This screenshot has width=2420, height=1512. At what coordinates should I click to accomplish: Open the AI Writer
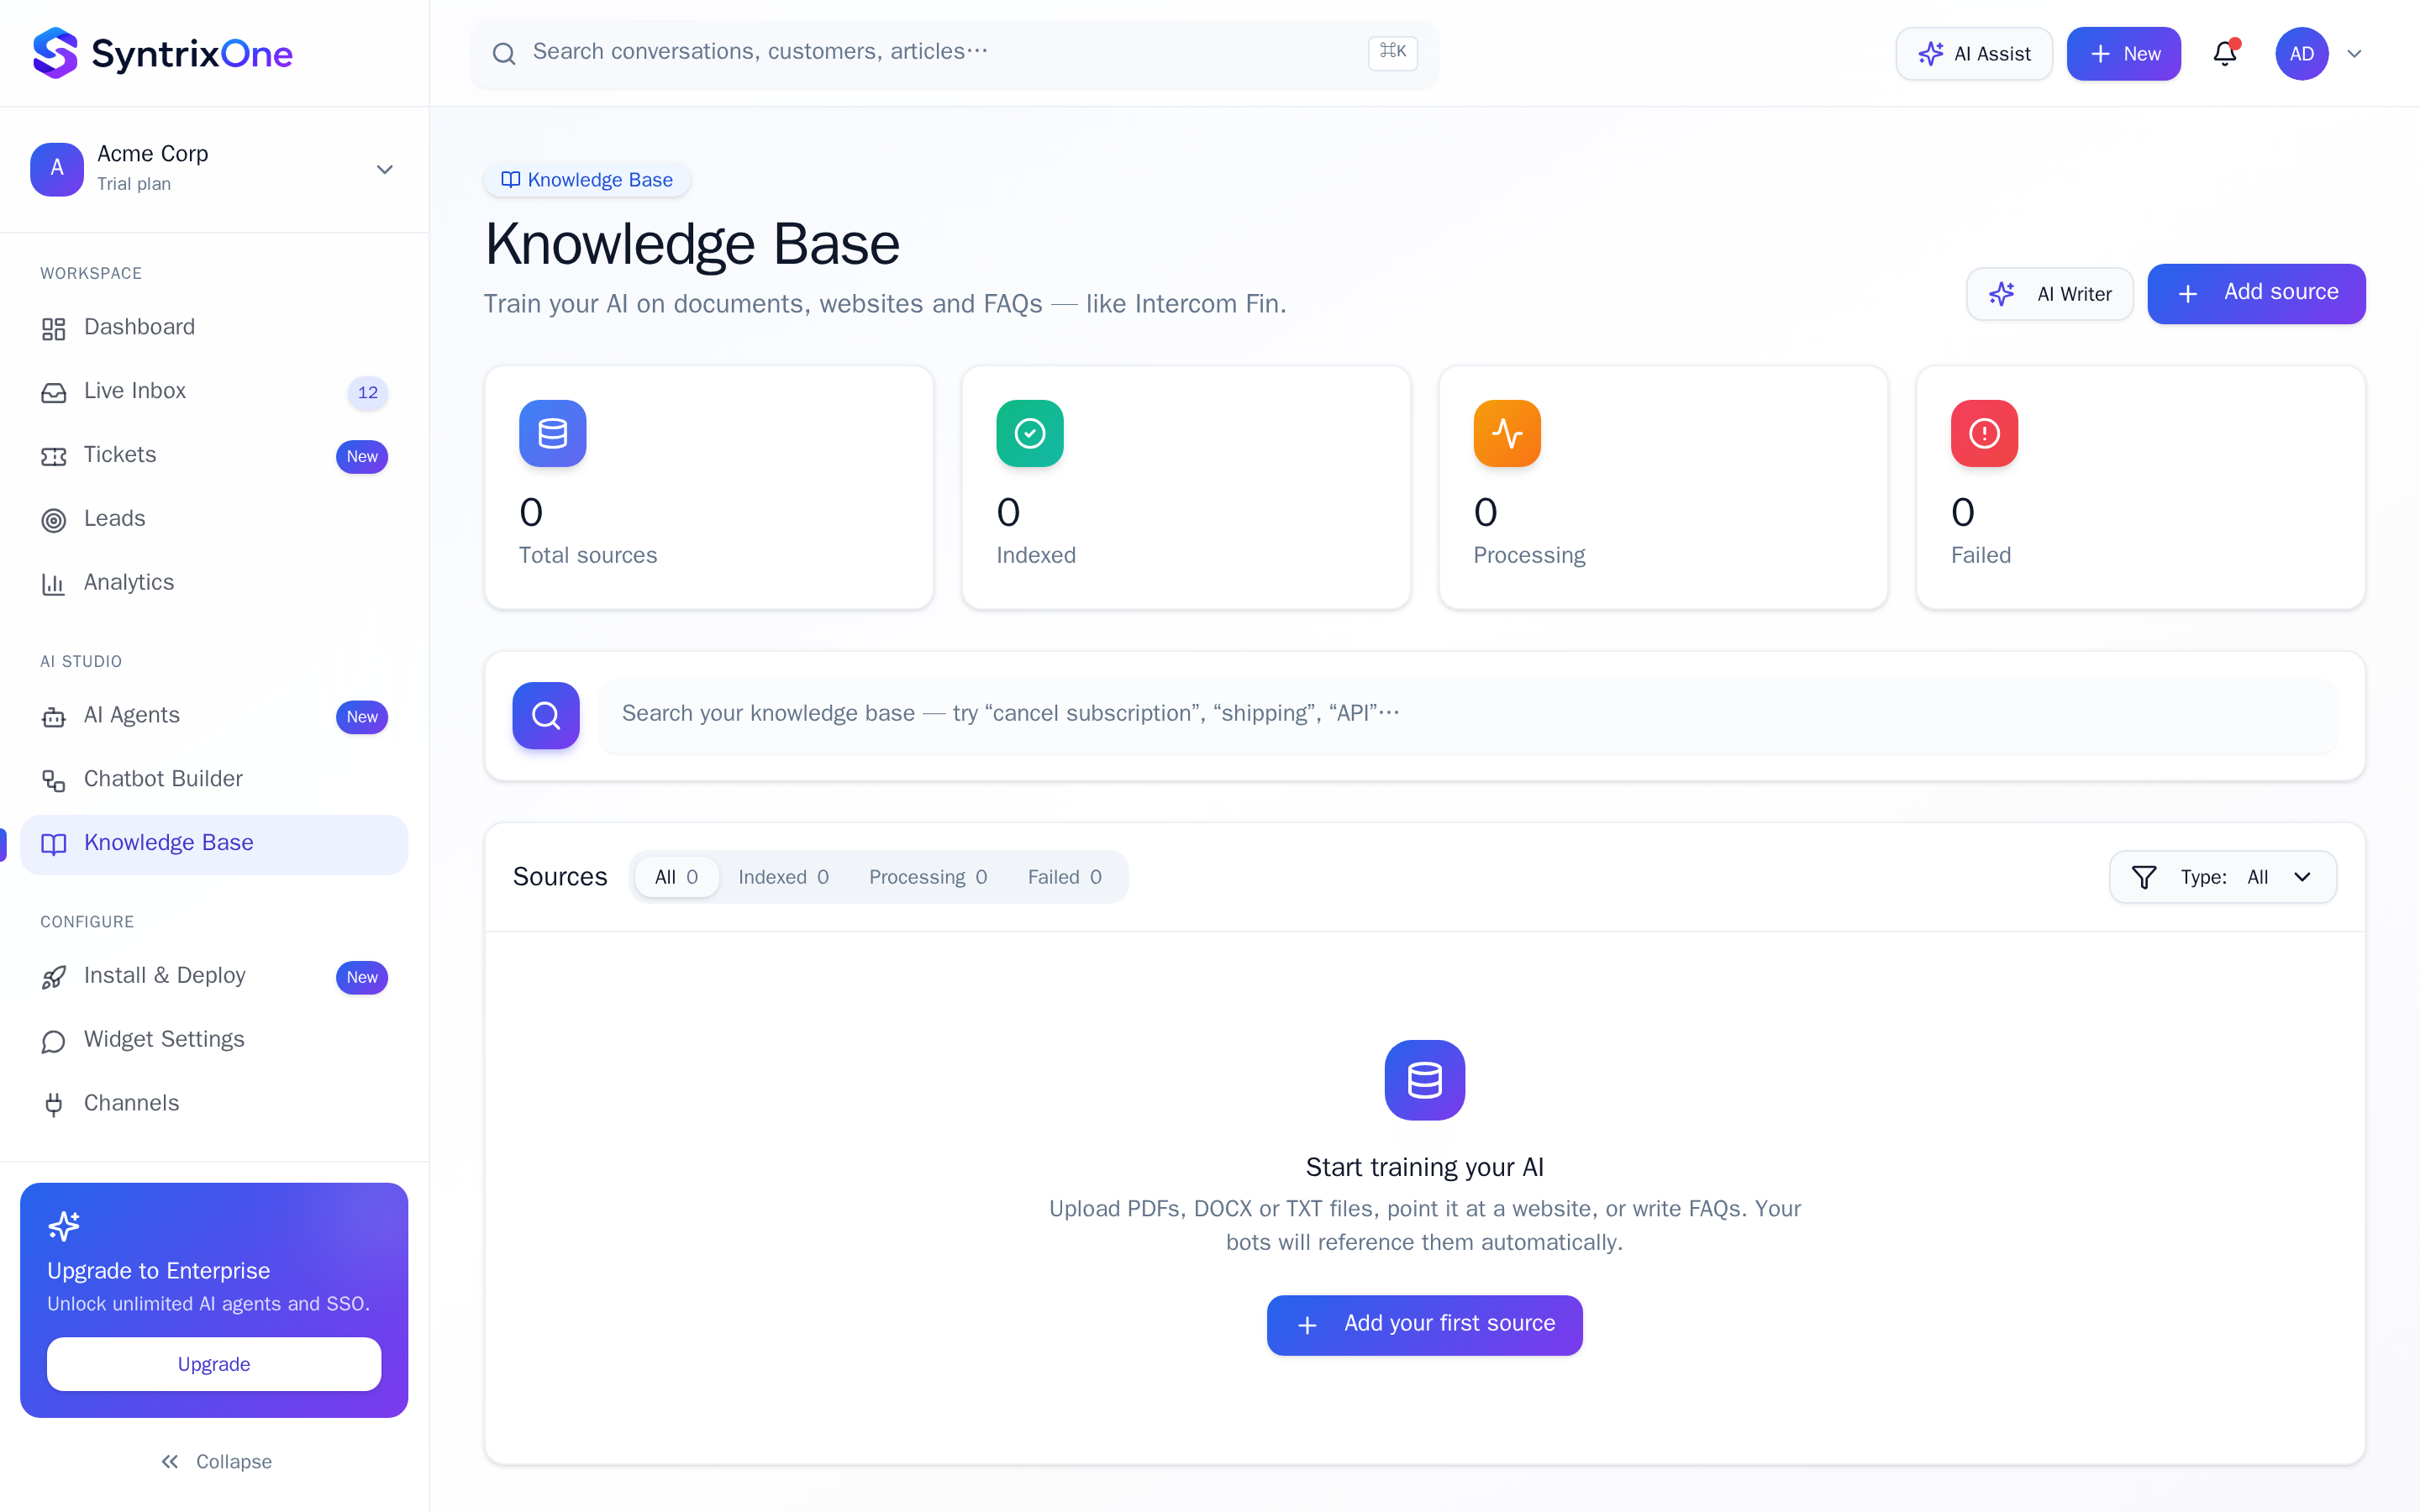(x=2049, y=294)
